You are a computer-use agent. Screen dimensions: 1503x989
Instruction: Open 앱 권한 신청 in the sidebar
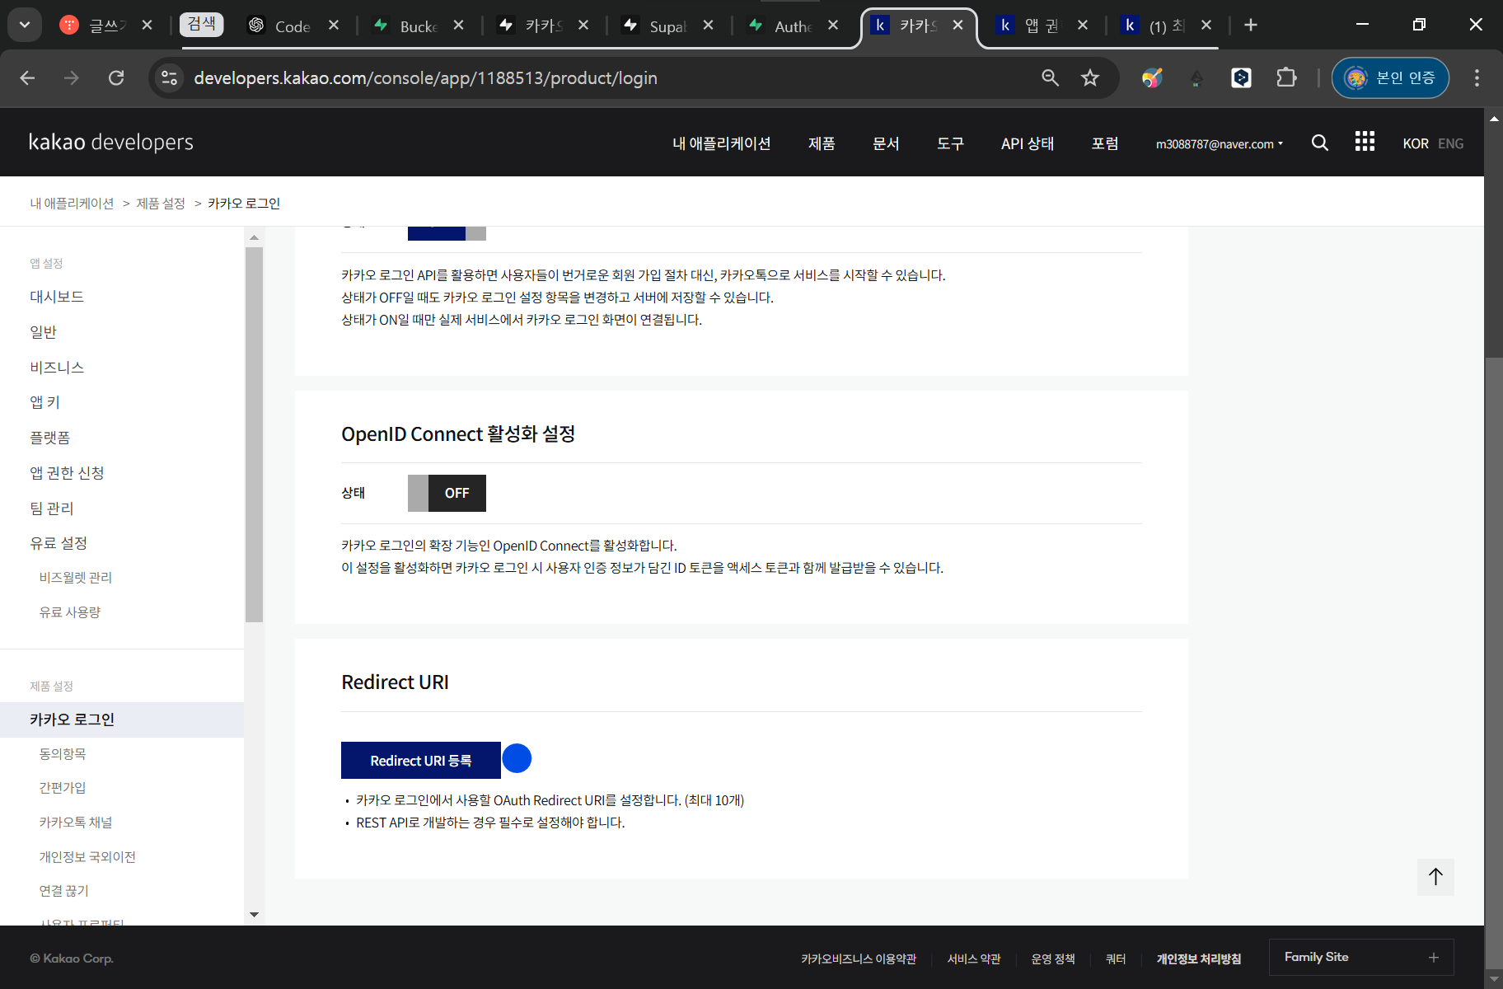(x=67, y=473)
